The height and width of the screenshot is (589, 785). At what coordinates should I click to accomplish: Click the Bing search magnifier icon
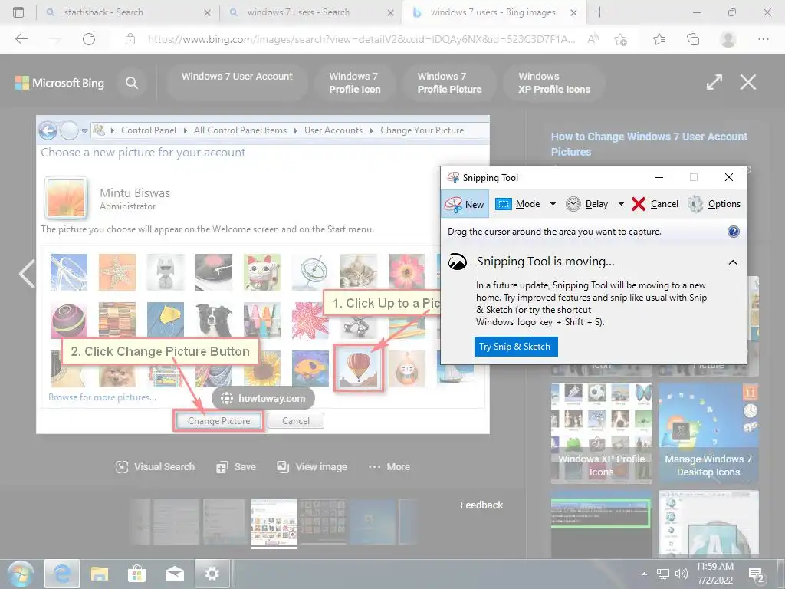(x=132, y=83)
